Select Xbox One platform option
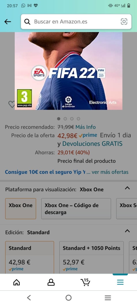 pyautogui.click(x=21, y=209)
